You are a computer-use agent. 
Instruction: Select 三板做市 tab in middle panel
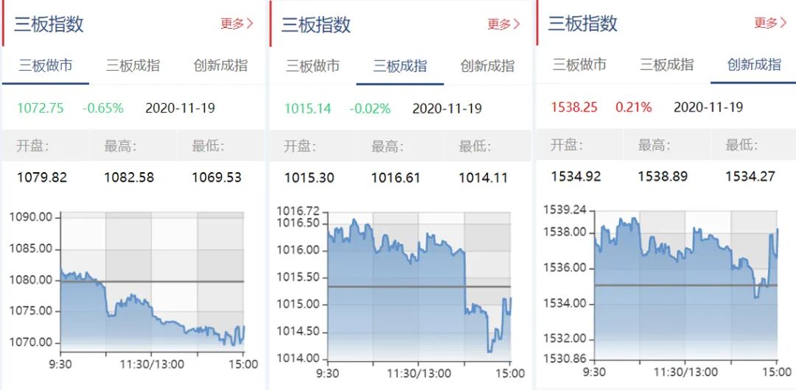pyautogui.click(x=313, y=66)
